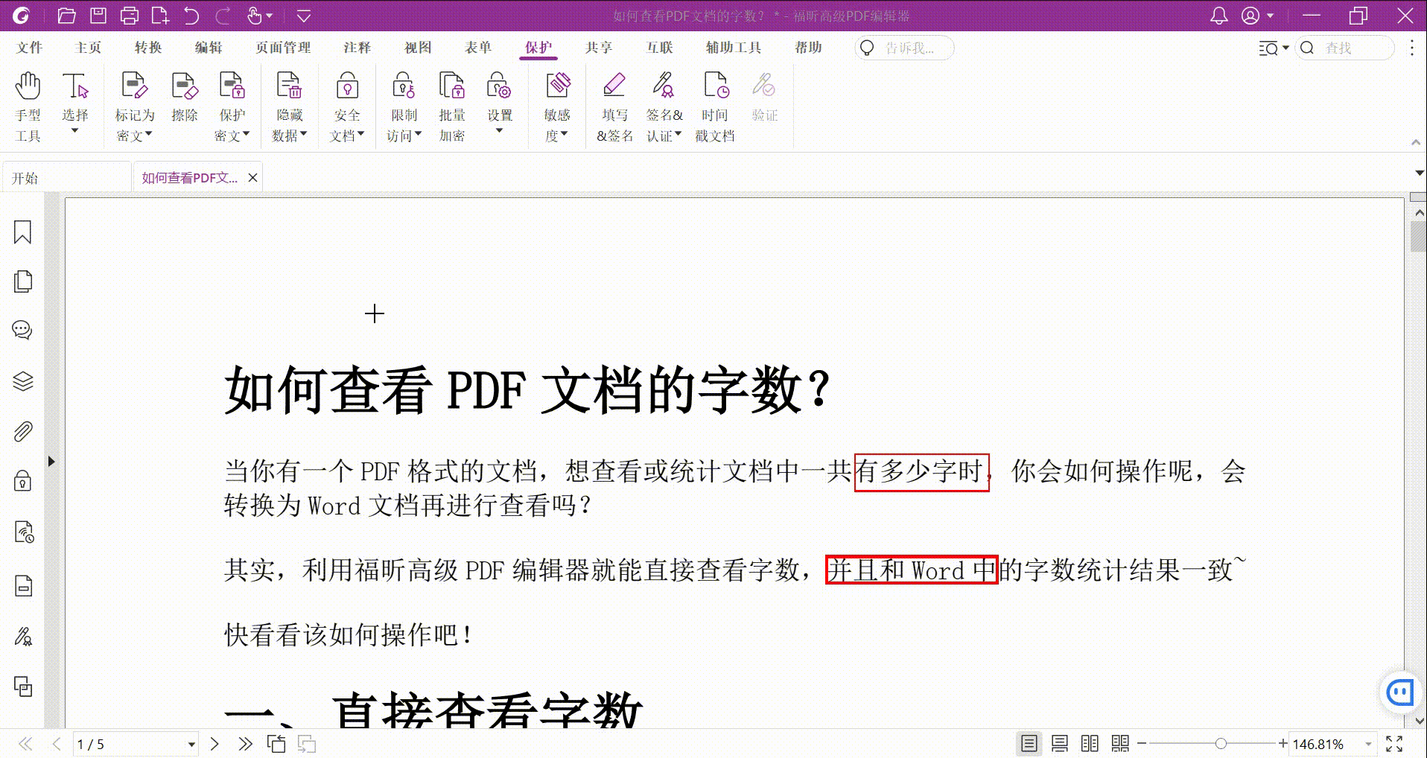Switch to continuous page view
The width and height of the screenshot is (1427, 758).
(1059, 743)
